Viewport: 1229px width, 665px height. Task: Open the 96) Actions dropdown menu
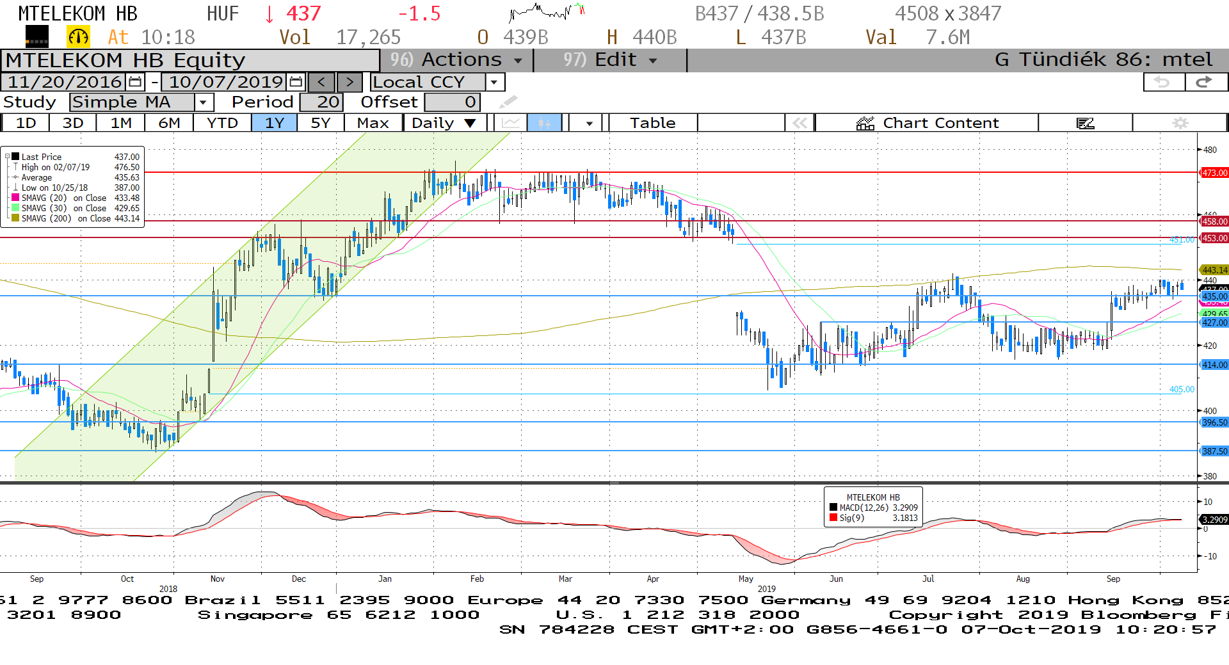click(x=456, y=60)
